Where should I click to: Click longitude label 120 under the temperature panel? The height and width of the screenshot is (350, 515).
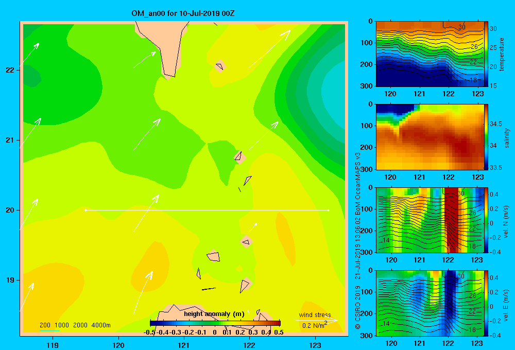click(390, 94)
